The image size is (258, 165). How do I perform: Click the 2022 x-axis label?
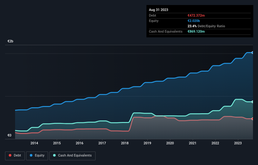click(x=215, y=143)
